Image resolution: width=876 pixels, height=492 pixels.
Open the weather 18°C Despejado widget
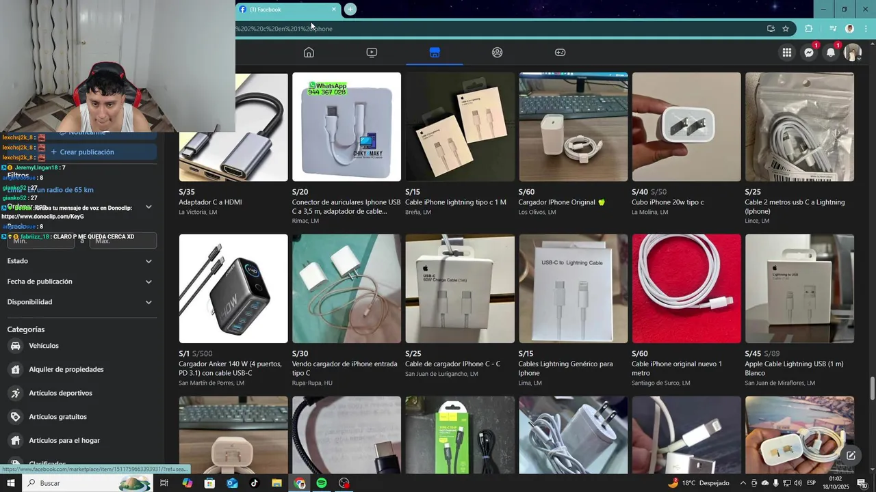tap(698, 483)
